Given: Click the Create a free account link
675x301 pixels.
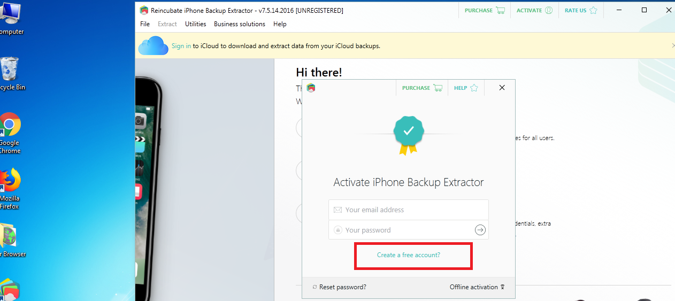Looking at the screenshot, I should click(x=409, y=255).
